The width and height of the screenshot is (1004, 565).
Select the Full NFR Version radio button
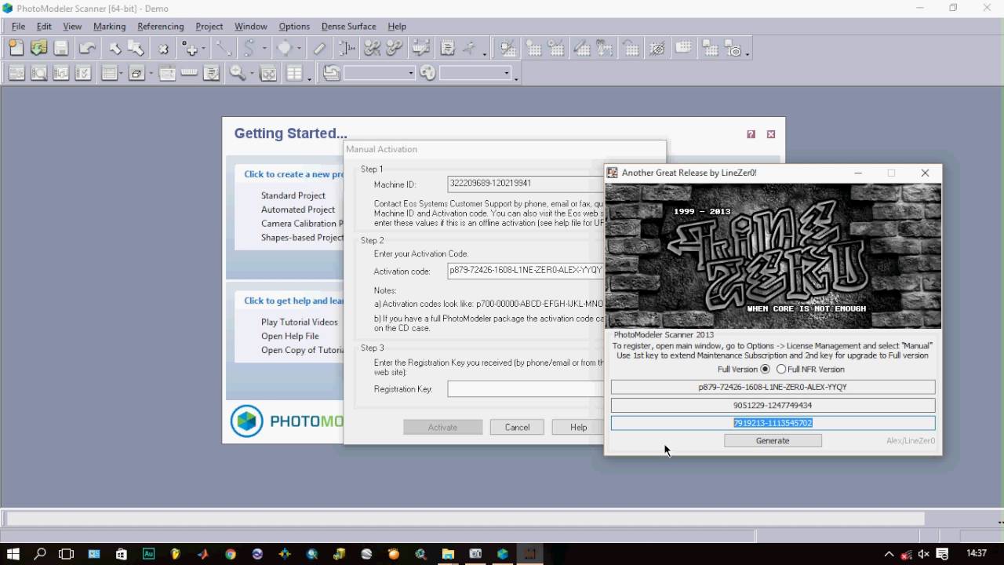click(781, 369)
